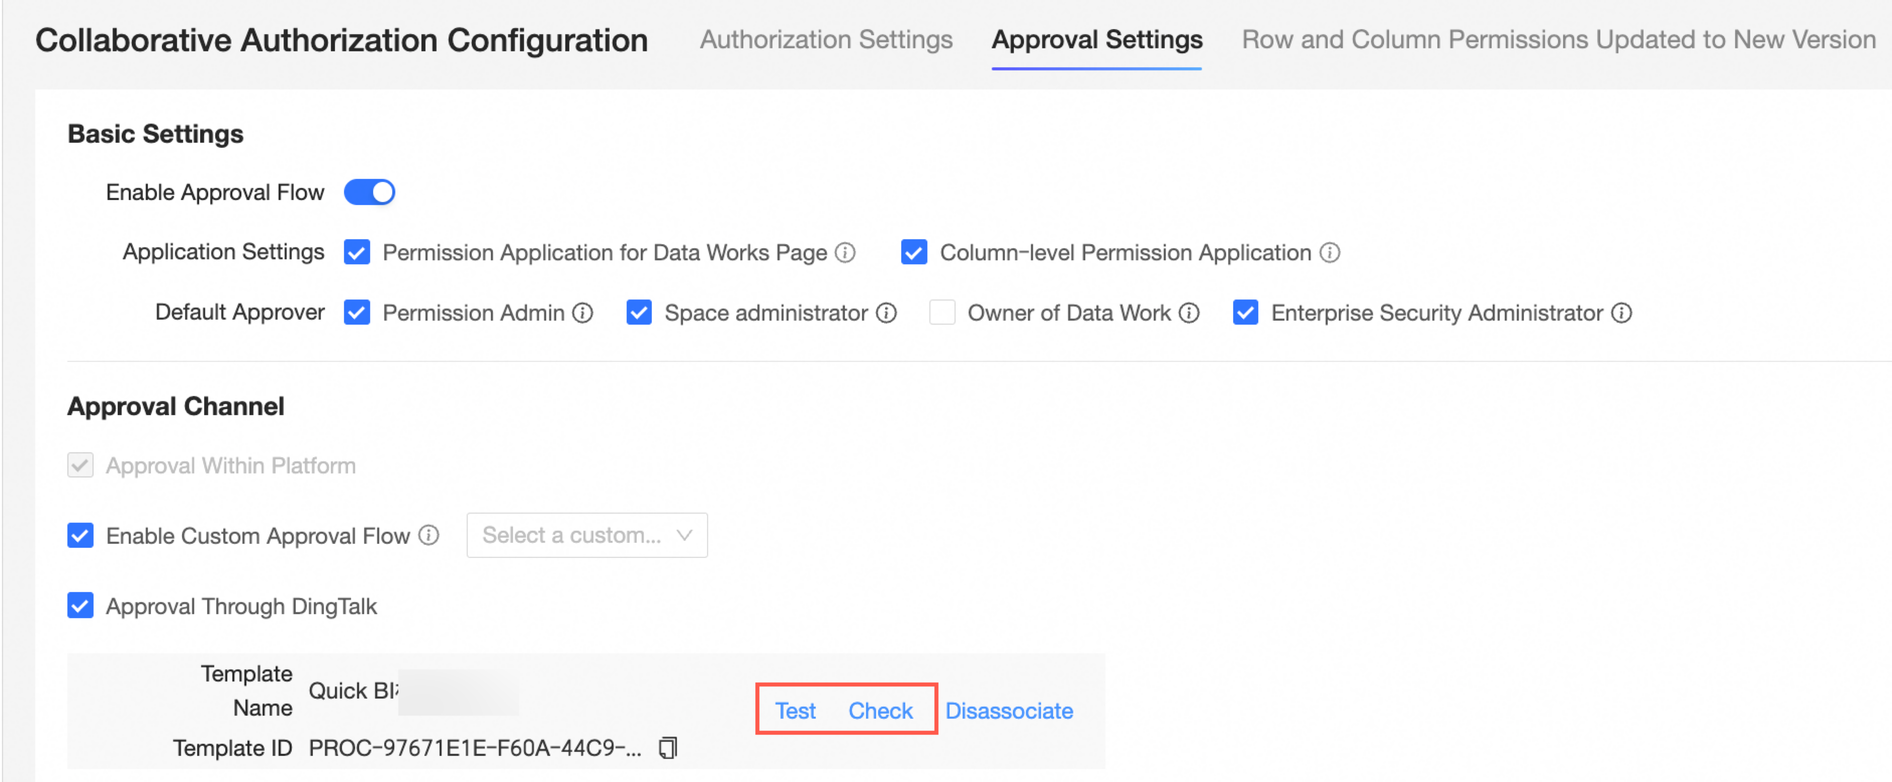Uncheck Approval Through DingTalk checkbox
1892x782 pixels.
tap(81, 607)
